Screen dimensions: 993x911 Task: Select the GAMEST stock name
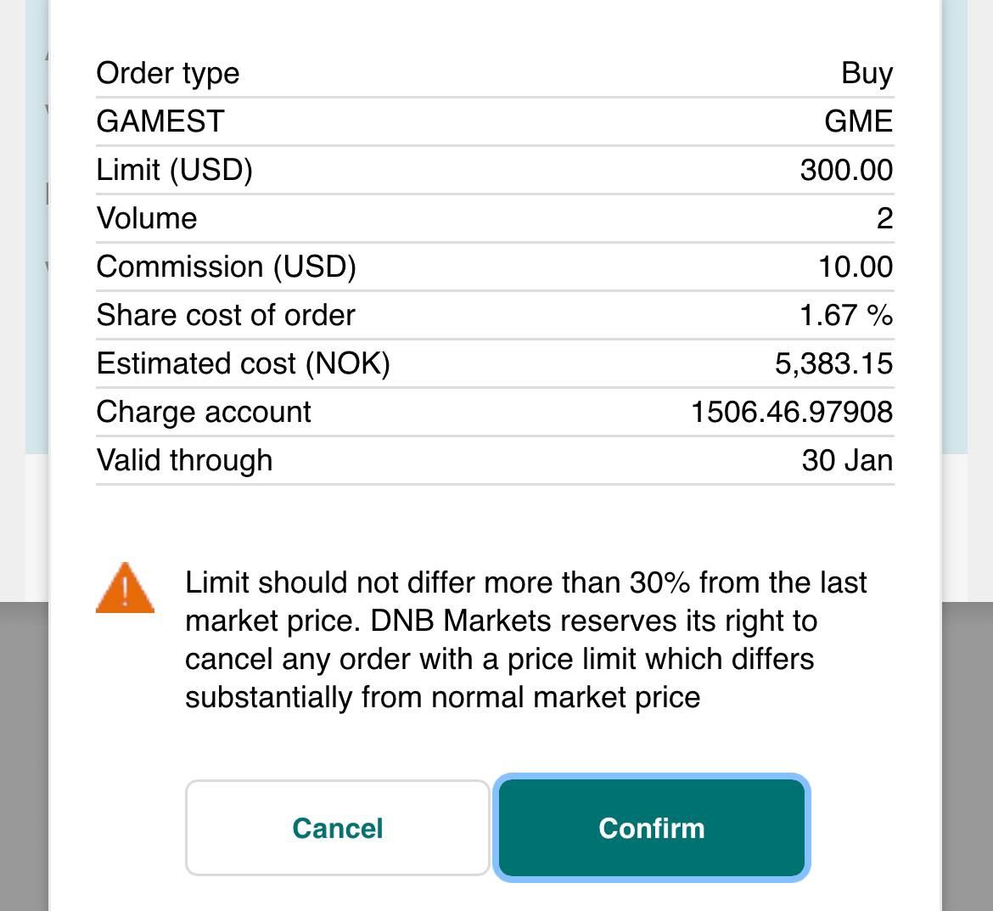pyautogui.click(x=160, y=121)
